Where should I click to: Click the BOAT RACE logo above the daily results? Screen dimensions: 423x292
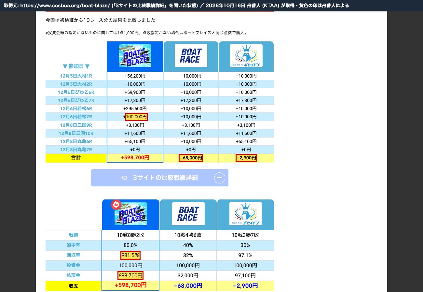[x=191, y=56]
